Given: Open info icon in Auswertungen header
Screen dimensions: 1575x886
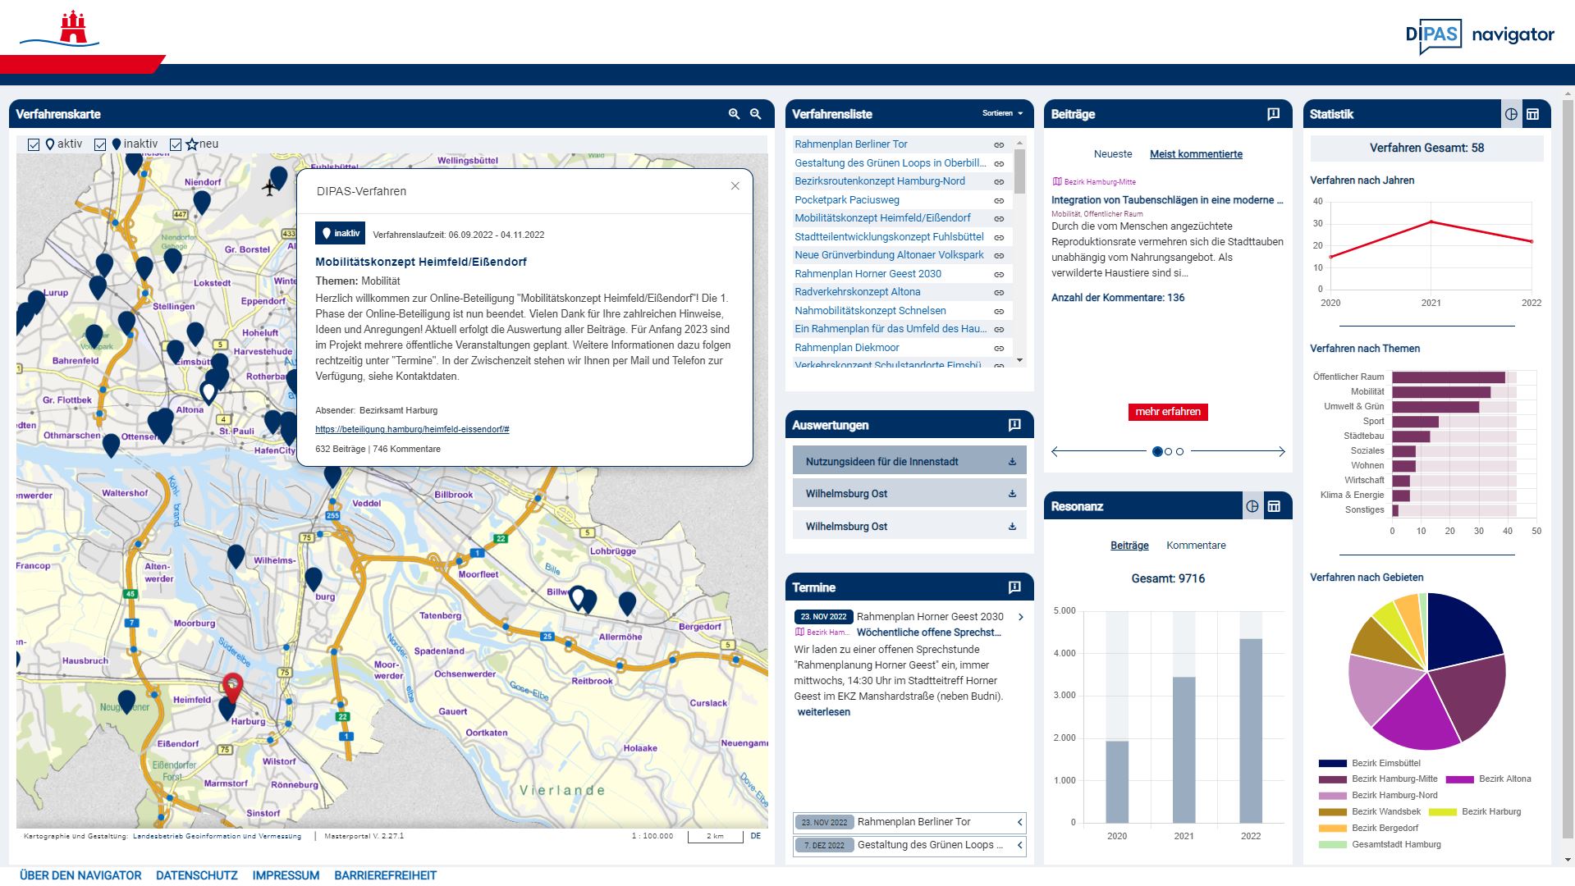Looking at the screenshot, I should coord(1014,425).
